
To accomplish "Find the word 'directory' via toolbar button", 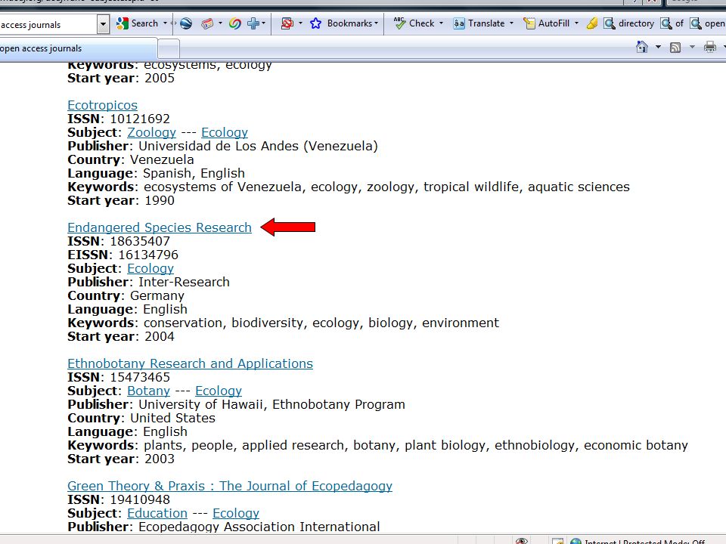I will click(x=628, y=23).
